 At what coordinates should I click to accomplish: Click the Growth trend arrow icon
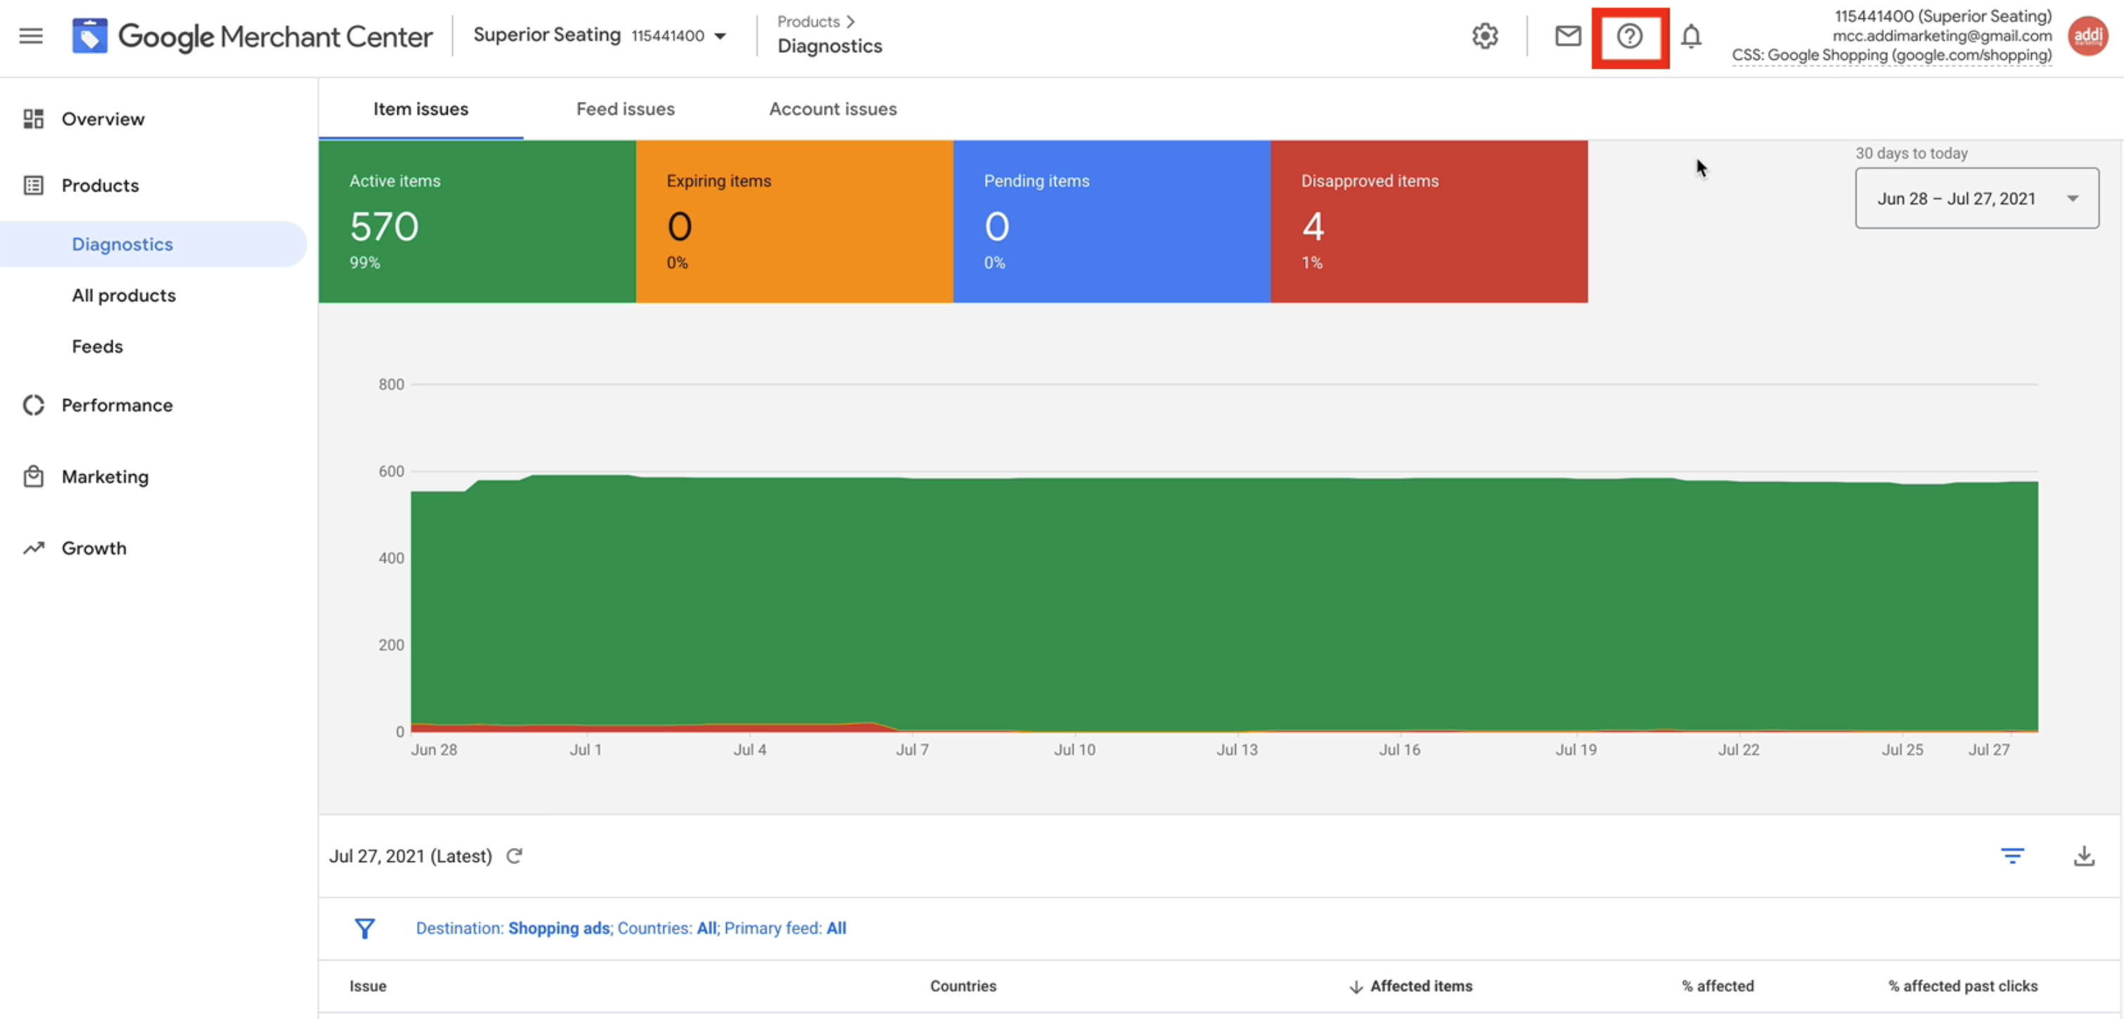(x=33, y=548)
